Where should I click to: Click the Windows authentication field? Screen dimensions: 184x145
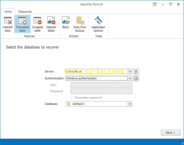97,78
